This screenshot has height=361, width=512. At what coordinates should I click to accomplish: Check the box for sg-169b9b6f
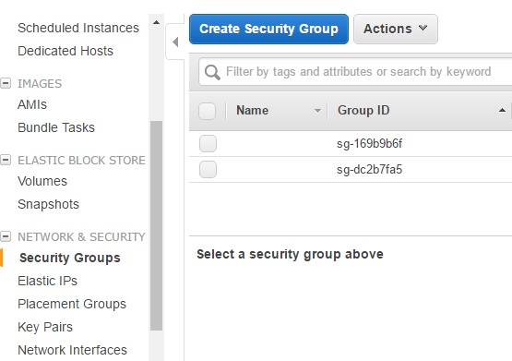pos(208,143)
